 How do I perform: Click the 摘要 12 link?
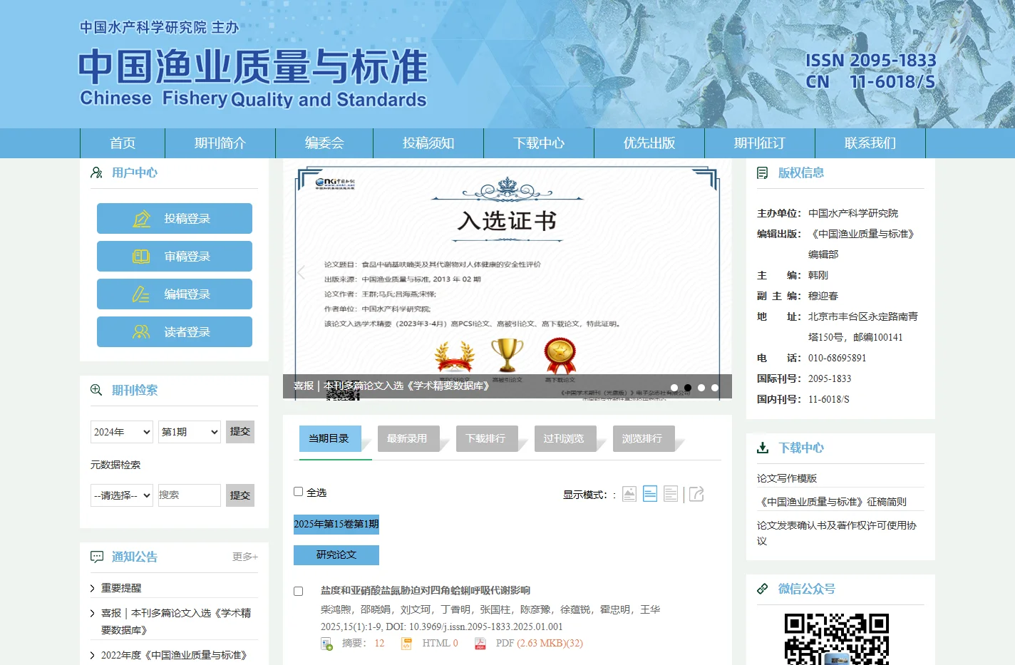point(364,644)
